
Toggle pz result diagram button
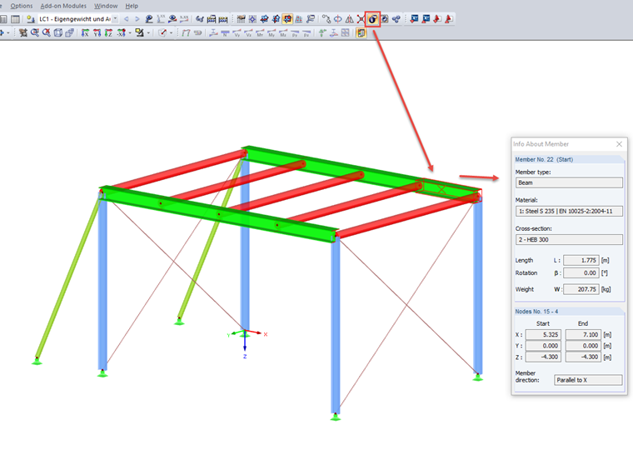pos(307,33)
